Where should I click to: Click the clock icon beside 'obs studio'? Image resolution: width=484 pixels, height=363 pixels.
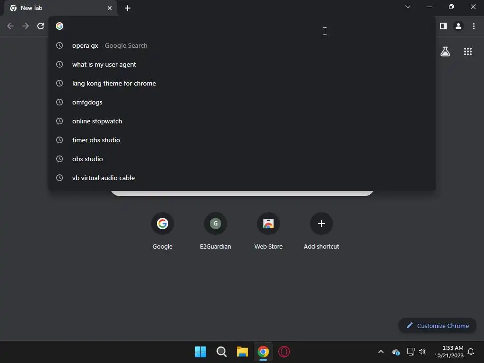coord(59,159)
